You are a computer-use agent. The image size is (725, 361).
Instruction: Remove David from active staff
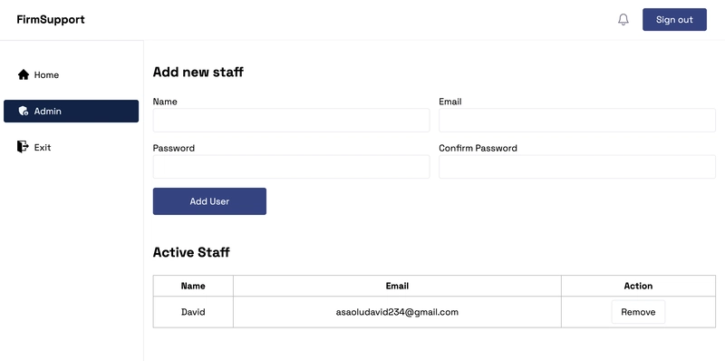point(638,312)
